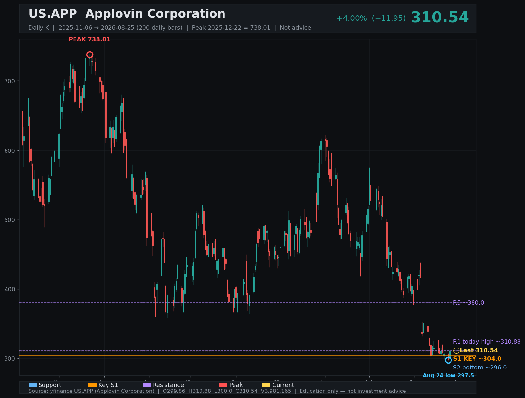This screenshot has height=398, width=525.
Task: Click the '2025-11-06 → 2026-08-25 (200 daily bars)' range
Action: (x=120, y=28)
